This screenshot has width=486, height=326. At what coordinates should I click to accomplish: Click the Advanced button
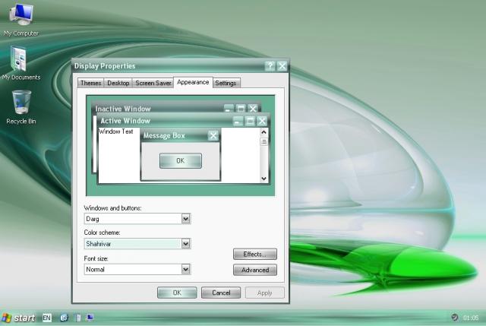(x=255, y=270)
